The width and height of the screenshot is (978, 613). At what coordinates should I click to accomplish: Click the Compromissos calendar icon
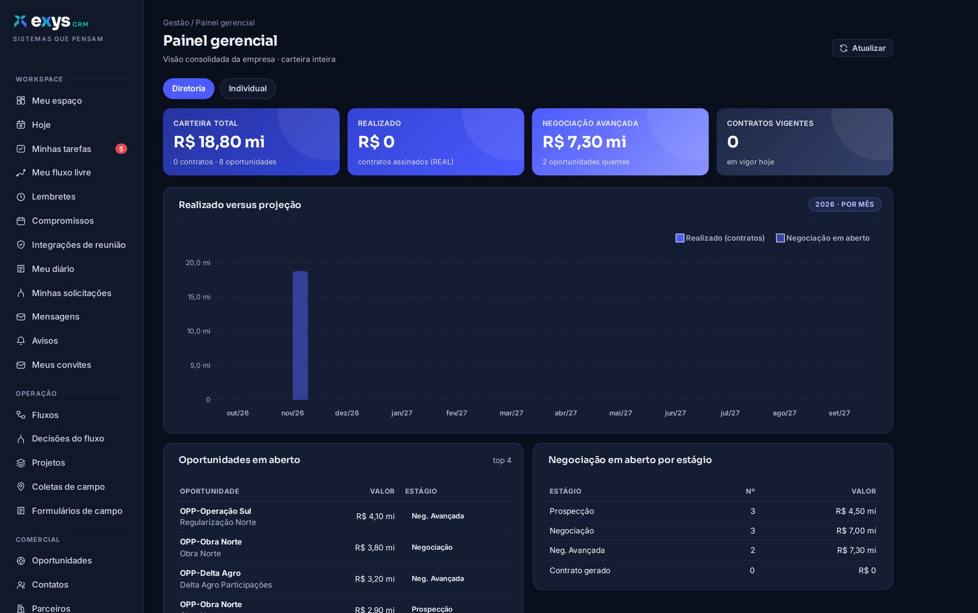tap(21, 221)
